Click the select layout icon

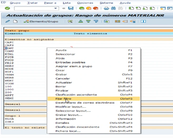click(125, 21)
